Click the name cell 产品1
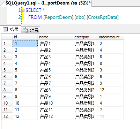This screenshot has width=140, height=129. [x=55, y=44]
